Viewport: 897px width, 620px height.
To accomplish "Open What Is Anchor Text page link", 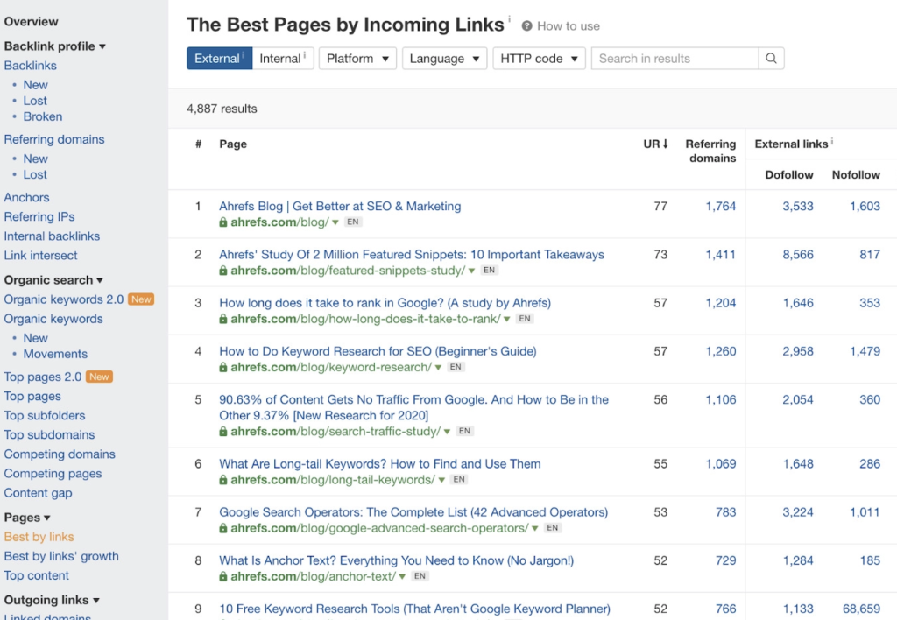I will click(397, 561).
